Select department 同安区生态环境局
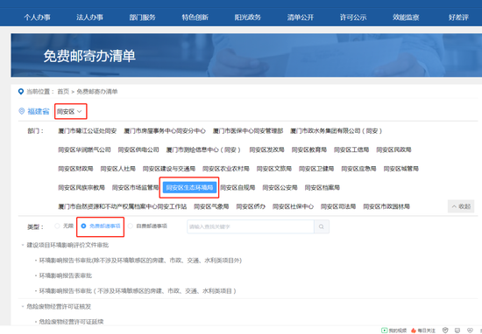This screenshot has height=334, width=482. 189,187
